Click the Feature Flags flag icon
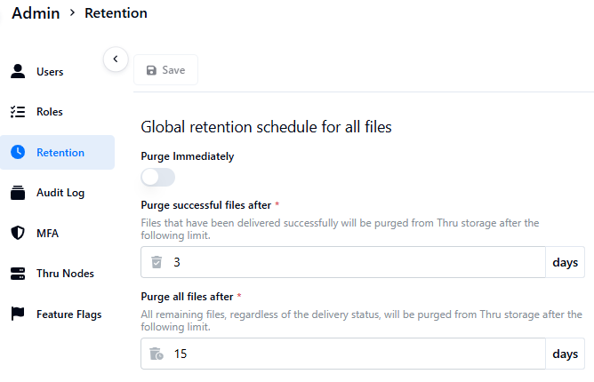 pos(17,314)
